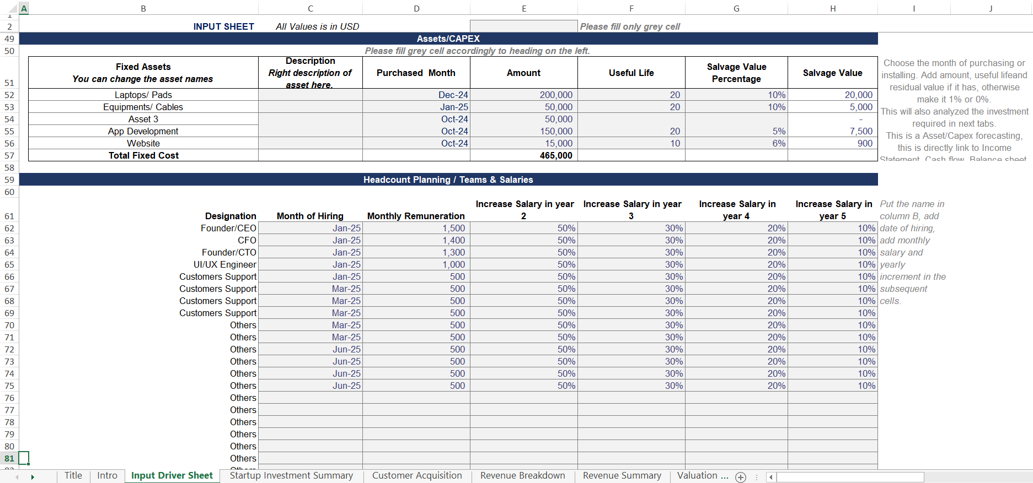Add a new sheet with plus icon

[741, 477]
